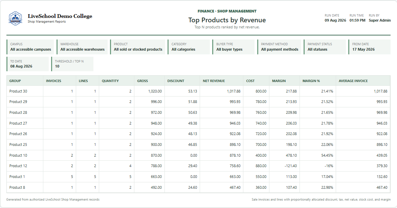Click Product 26 gross value 924.00

156,134
